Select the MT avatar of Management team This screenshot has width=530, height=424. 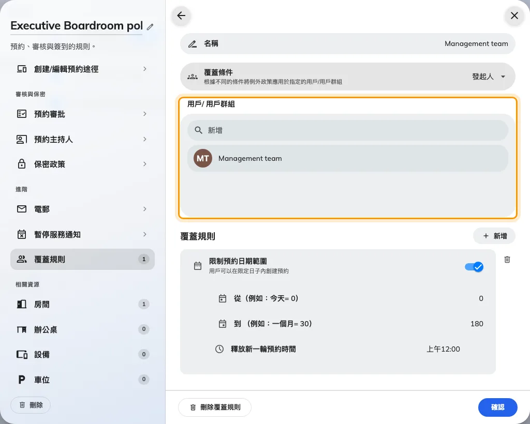[x=203, y=158]
